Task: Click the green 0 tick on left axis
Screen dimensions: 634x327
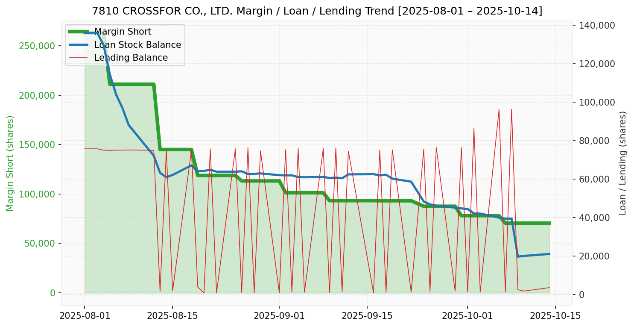Action: point(53,293)
